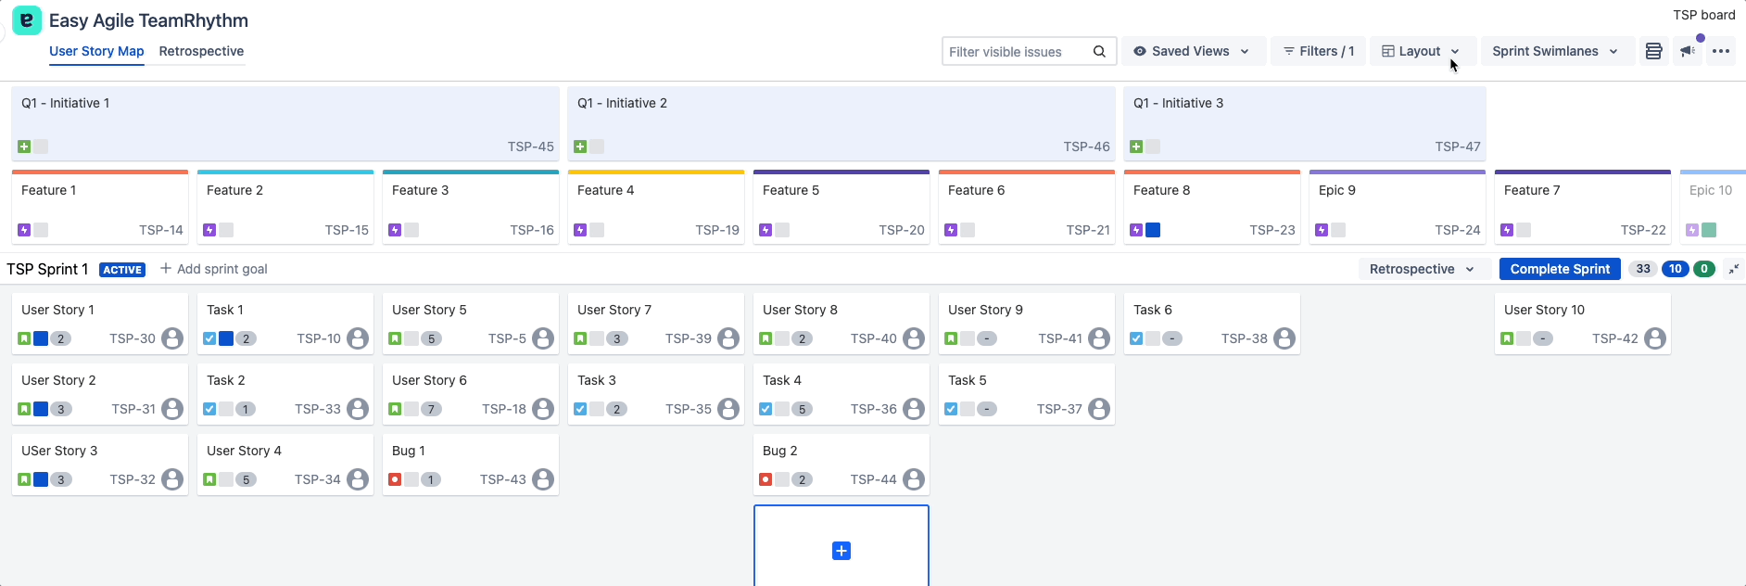Click the task checkbox icon on Task 4
The height and width of the screenshot is (586, 1746).
click(x=765, y=409)
